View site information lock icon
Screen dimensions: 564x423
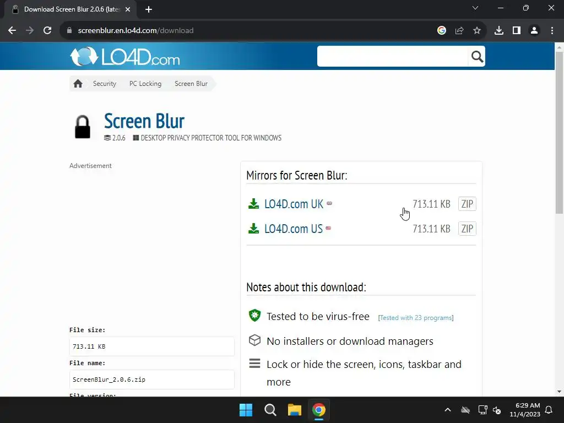(x=69, y=31)
